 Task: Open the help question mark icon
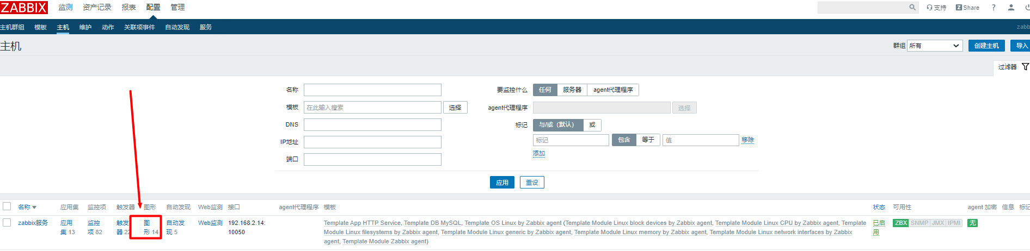click(994, 8)
